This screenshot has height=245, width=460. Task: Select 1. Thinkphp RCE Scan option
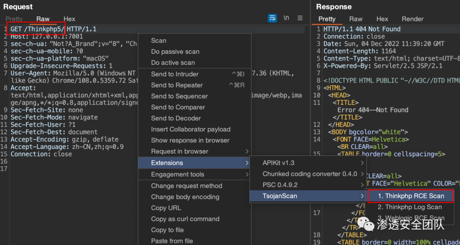point(411,196)
